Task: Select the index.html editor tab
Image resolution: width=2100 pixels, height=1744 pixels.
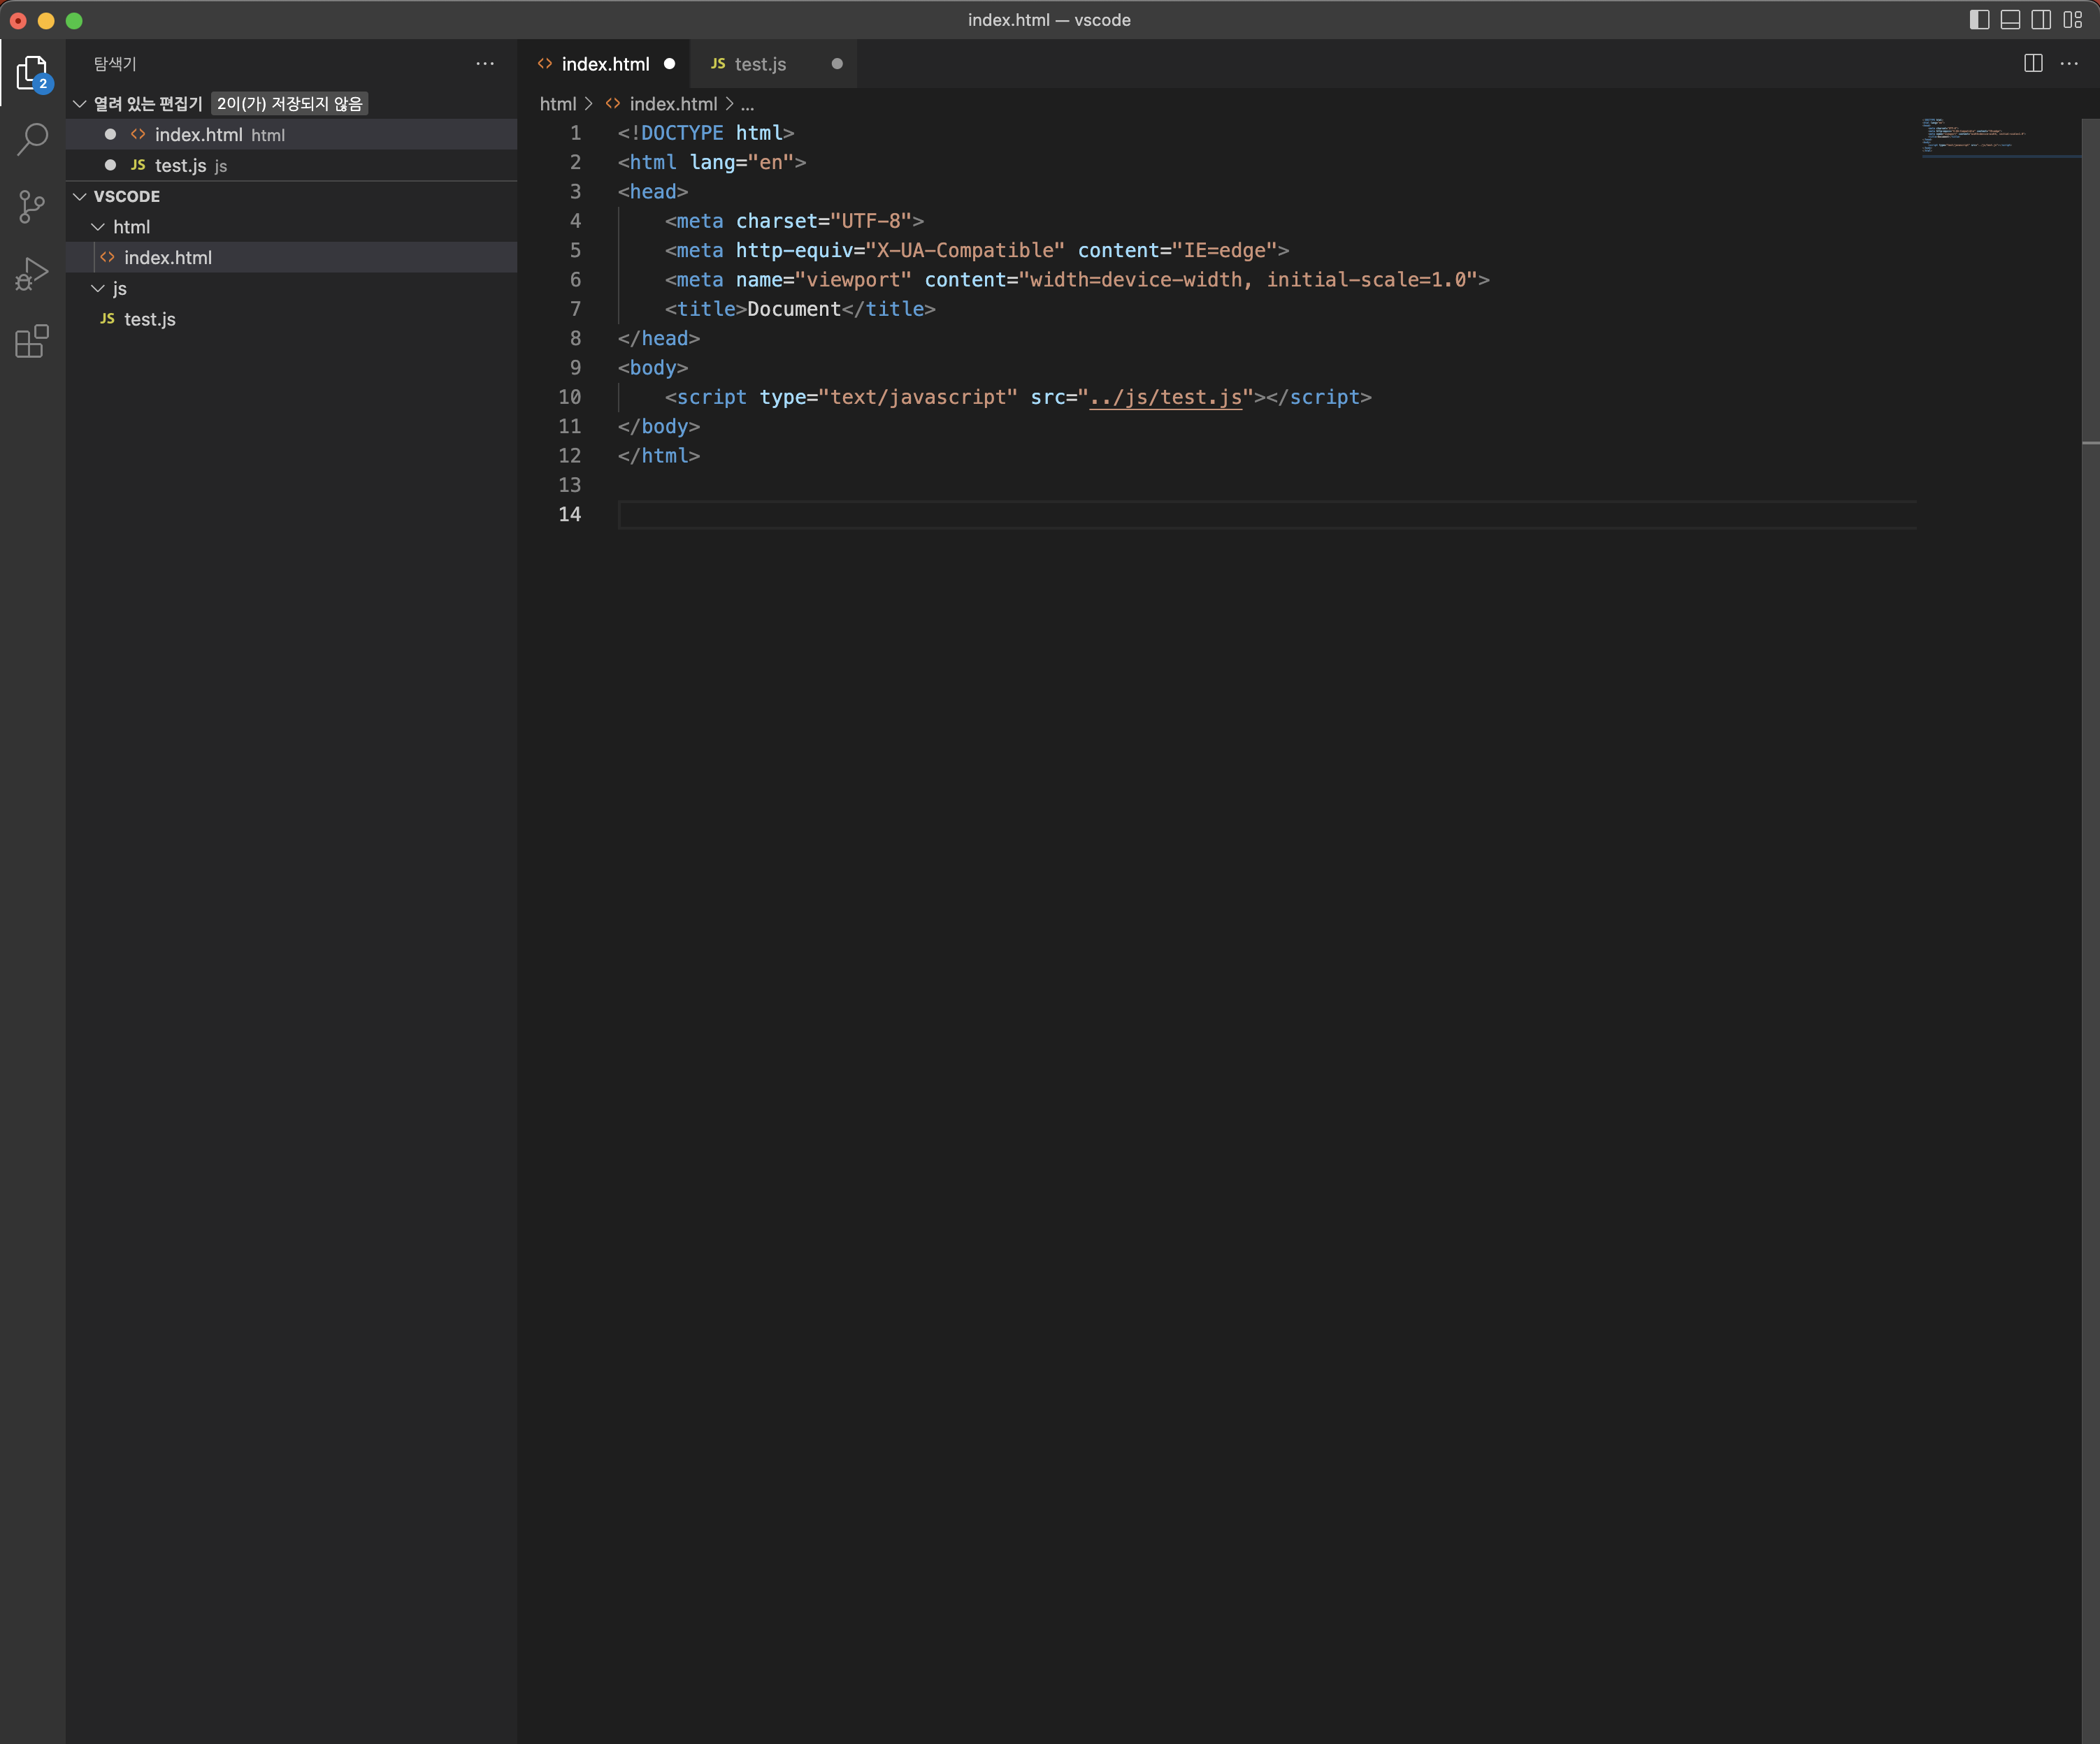Action: click(605, 64)
